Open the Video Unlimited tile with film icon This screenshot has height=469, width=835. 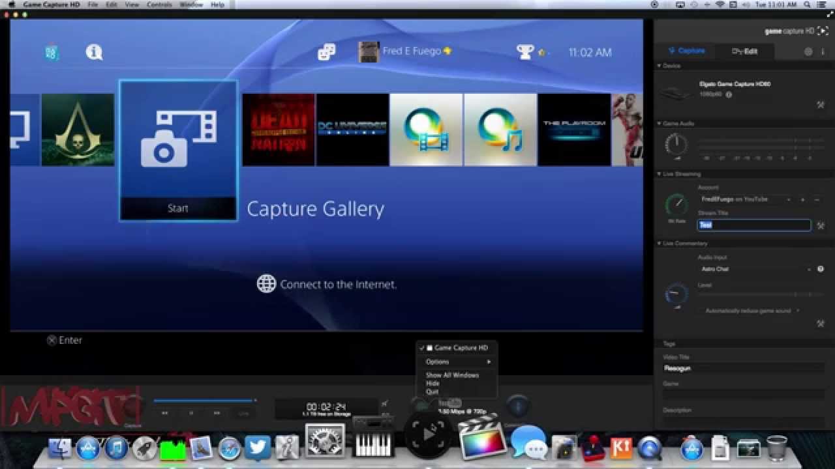(426, 130)
